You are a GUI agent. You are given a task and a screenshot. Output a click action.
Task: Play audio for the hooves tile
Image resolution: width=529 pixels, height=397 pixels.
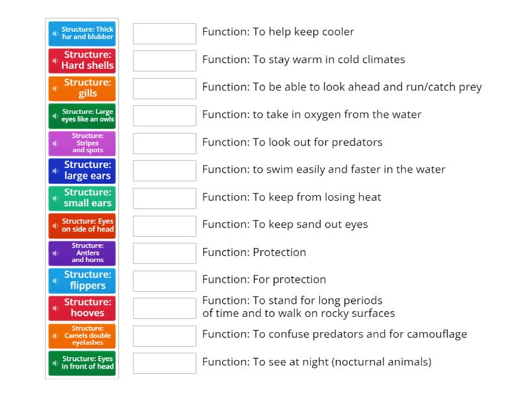pos(56,308)
